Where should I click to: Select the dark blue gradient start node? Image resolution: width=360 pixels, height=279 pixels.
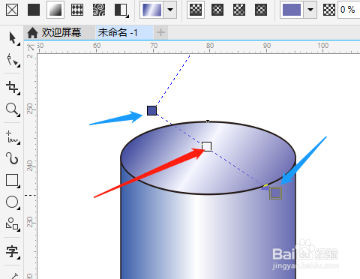151,110
